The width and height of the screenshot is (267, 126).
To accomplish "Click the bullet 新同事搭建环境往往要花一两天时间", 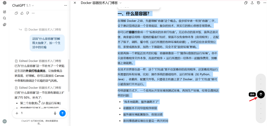I will (145, 121).
